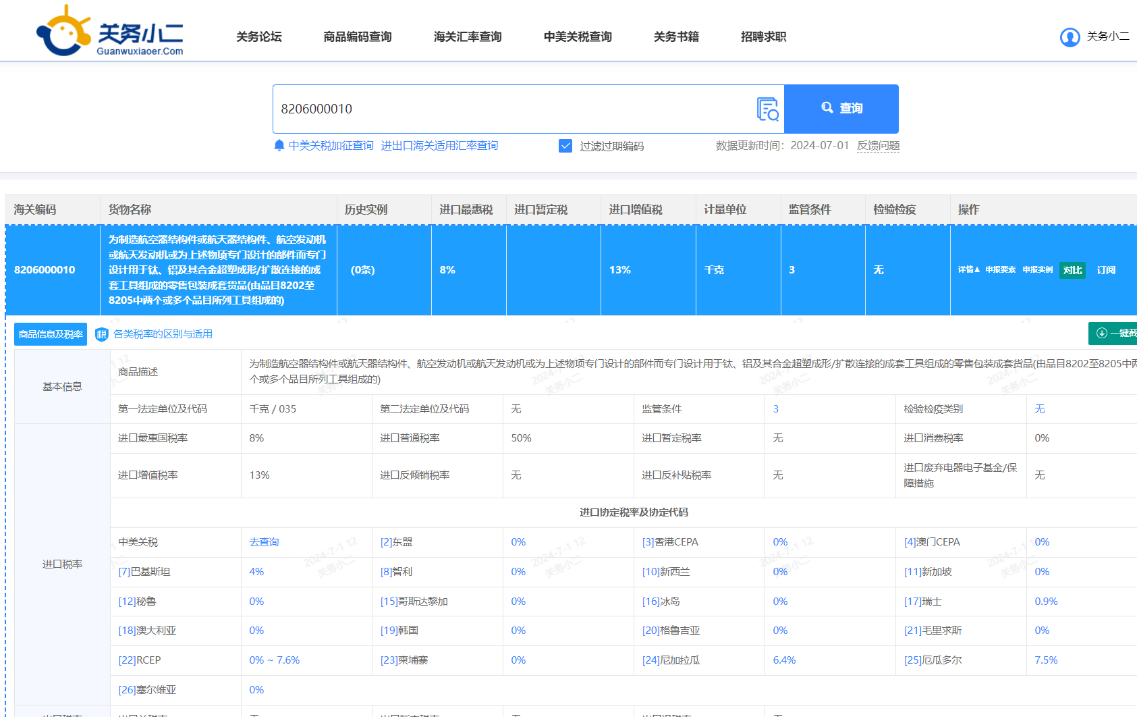Click the 数据更新时间 2024-07-01 text
This screenshot has width=1137, height=717.
[782, 145]
